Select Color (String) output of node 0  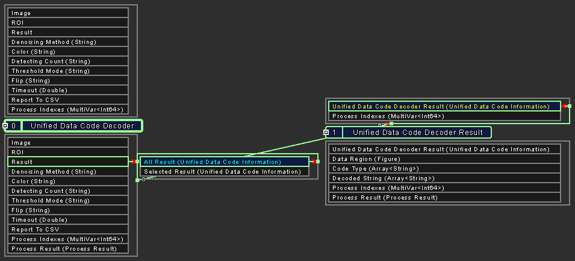[68, 181]
